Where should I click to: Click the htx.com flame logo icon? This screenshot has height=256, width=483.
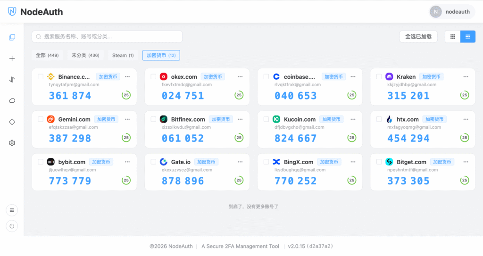[x=389, y=119]
